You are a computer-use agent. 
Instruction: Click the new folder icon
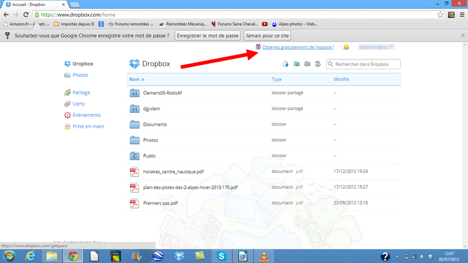pyautogui.click(x=297, y=64)
